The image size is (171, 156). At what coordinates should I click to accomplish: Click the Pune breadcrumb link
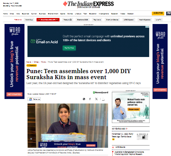click(43, 62)
